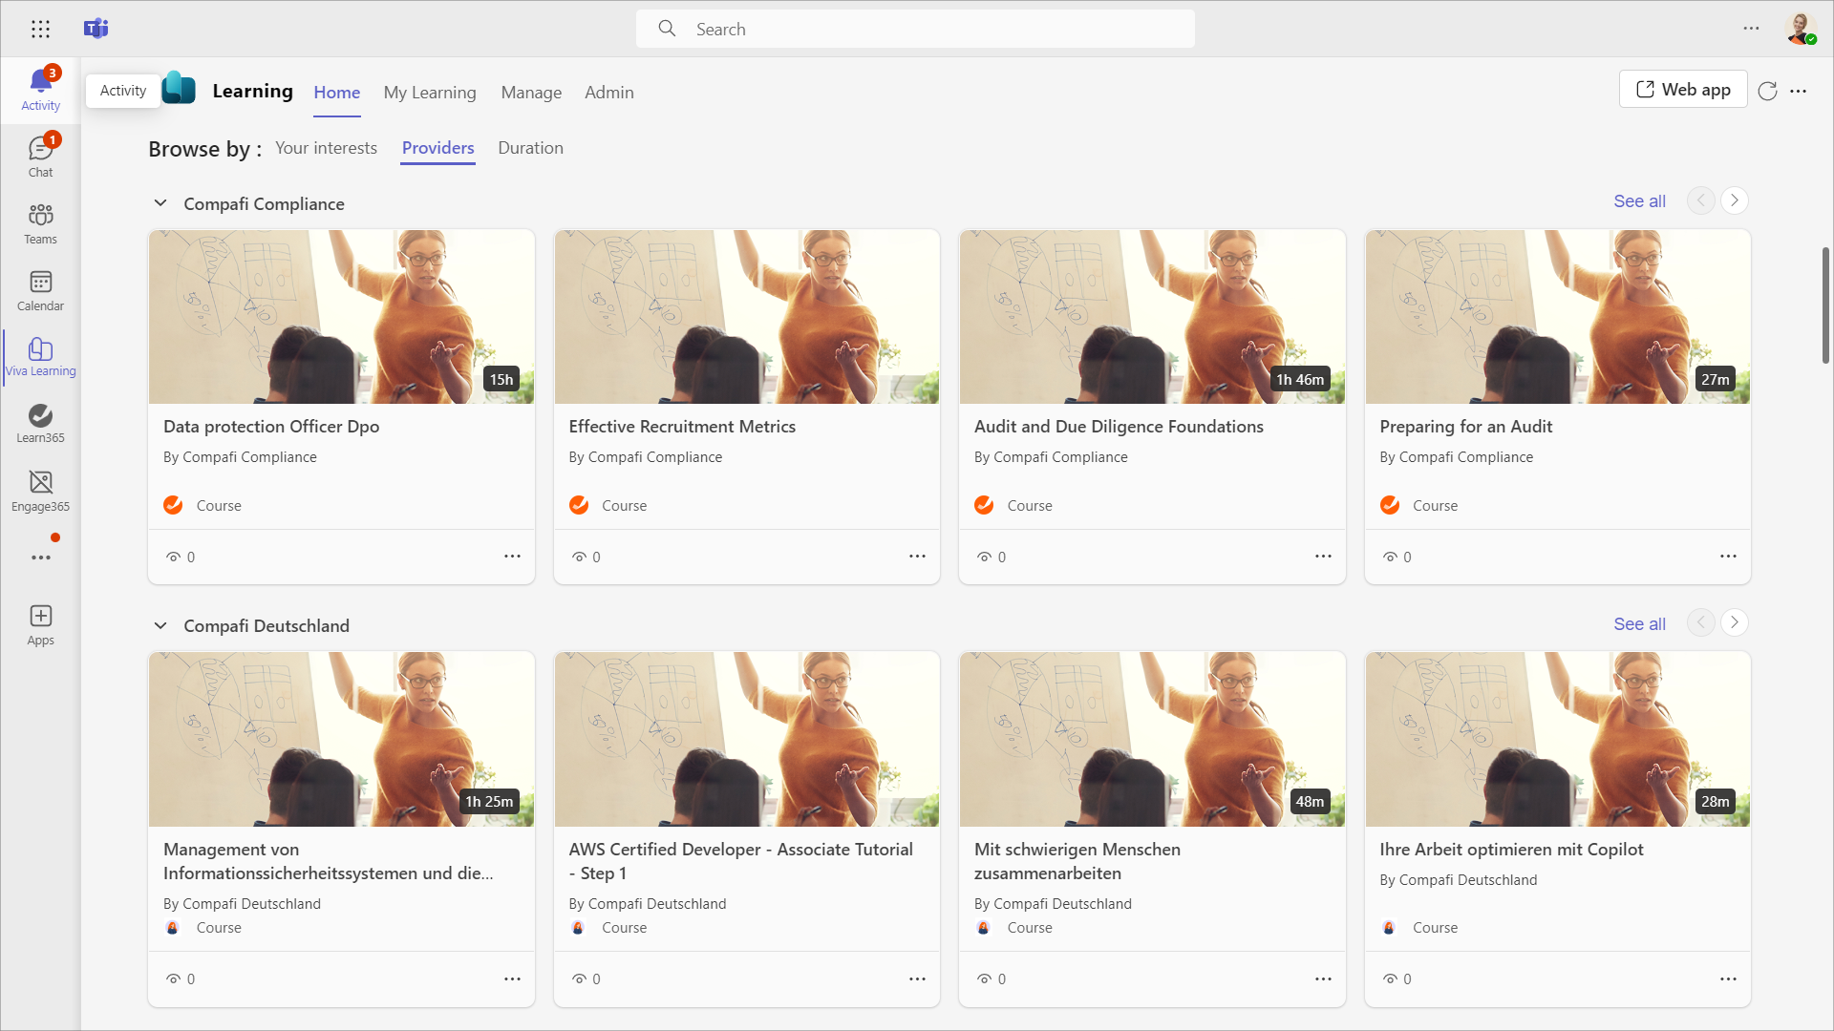
Task: Open more options on Preparing for an Audit
Action: pyautogui.click(x=1728, y=556)
